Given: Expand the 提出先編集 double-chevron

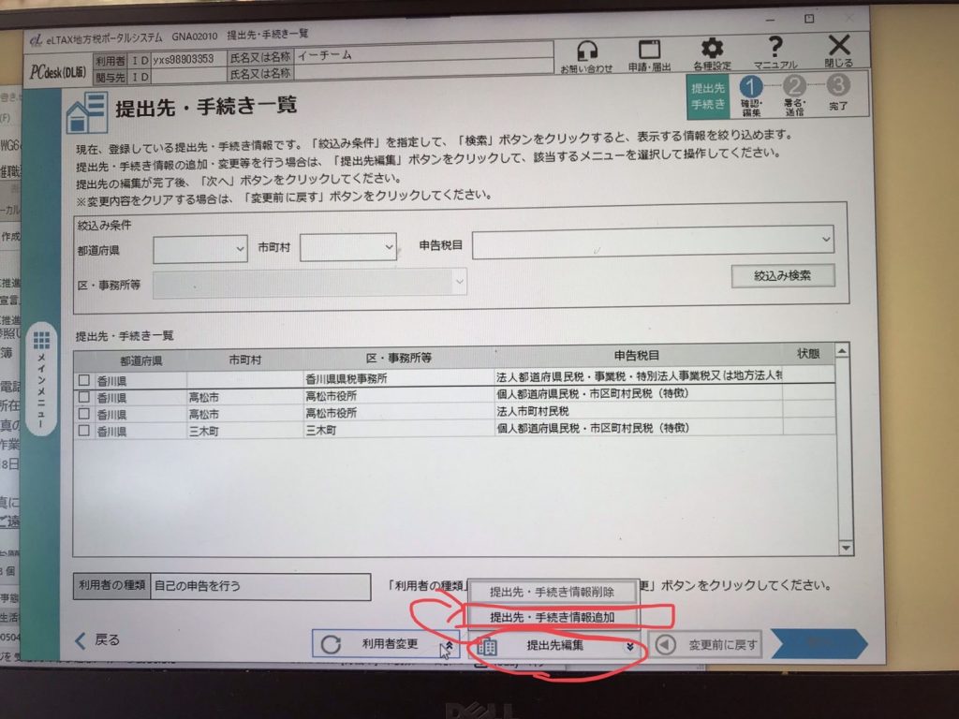Looking at the screenshot, I should [629, 646].
